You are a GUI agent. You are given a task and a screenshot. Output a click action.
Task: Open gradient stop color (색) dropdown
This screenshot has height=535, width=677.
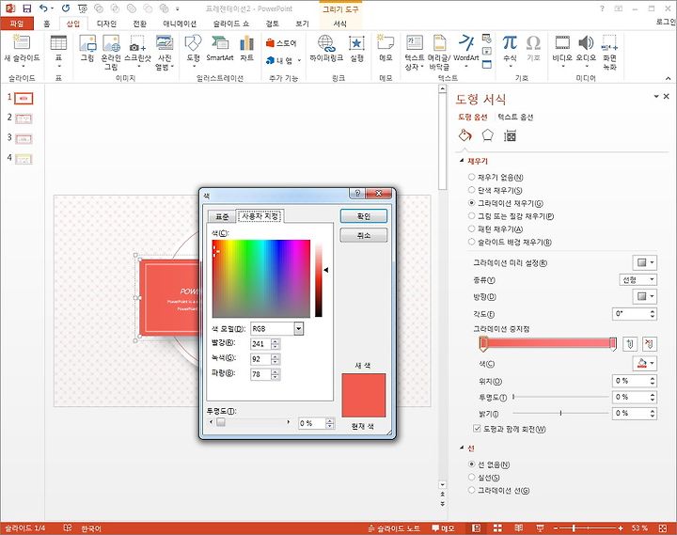coord(645,363)
